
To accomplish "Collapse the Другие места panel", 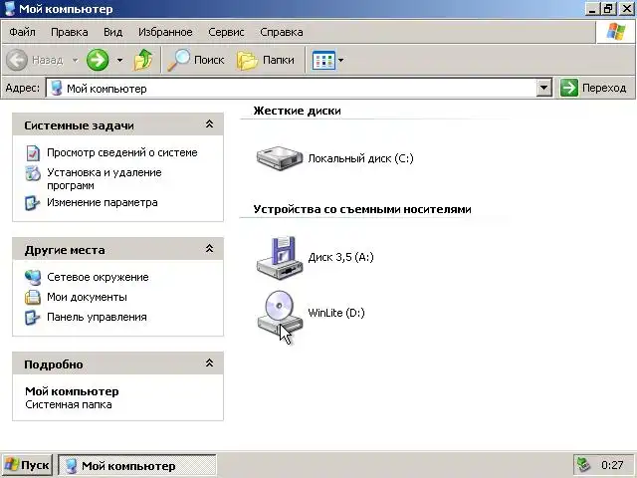I will (x=209, y=248).
